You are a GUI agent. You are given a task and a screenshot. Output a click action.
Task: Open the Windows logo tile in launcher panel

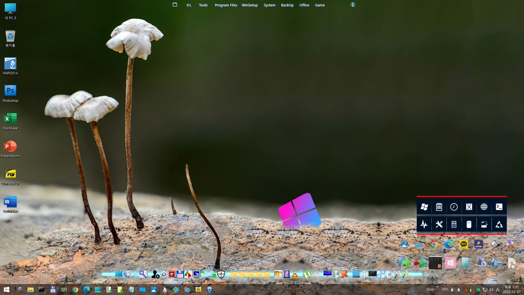coord(424,207)
